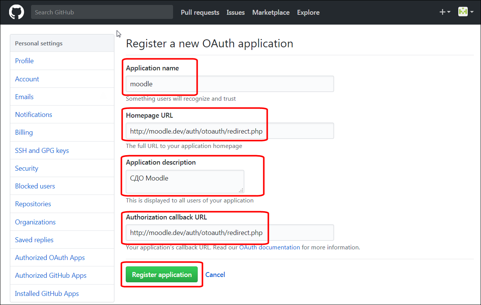Click 'The full URL to your application homepage'
Screen dimensions: 481x305
184,146
